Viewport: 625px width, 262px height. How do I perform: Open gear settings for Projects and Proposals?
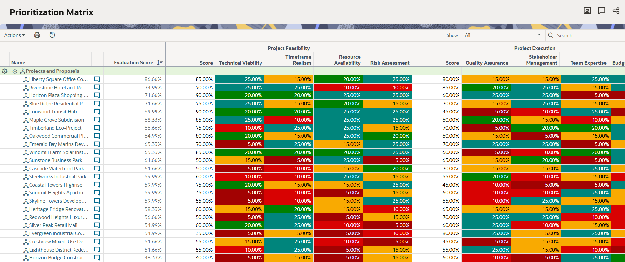point(5,71)
